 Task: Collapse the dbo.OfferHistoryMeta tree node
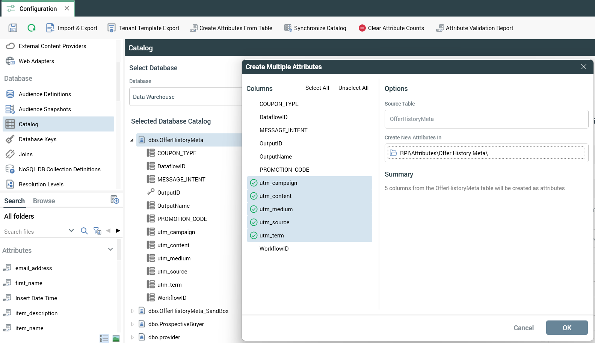[x=132, y=140]
